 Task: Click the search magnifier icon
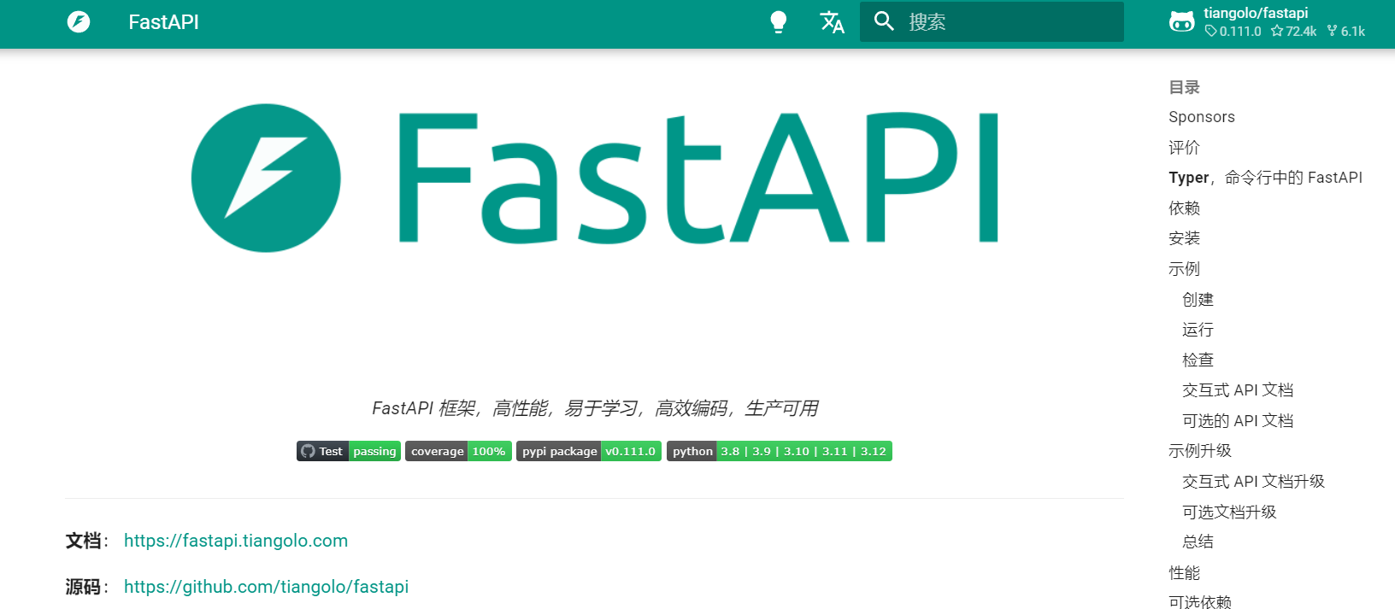pyautogui.click(x=884, y=22)
